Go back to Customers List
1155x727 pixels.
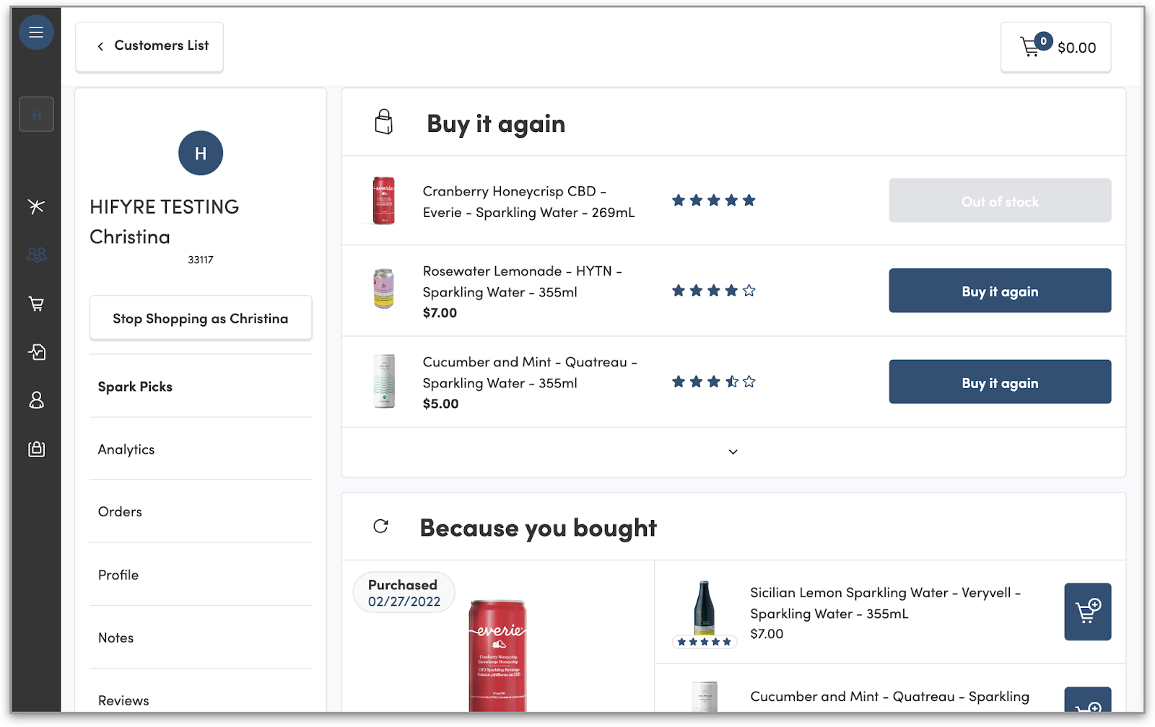click(x=149, y=46)
